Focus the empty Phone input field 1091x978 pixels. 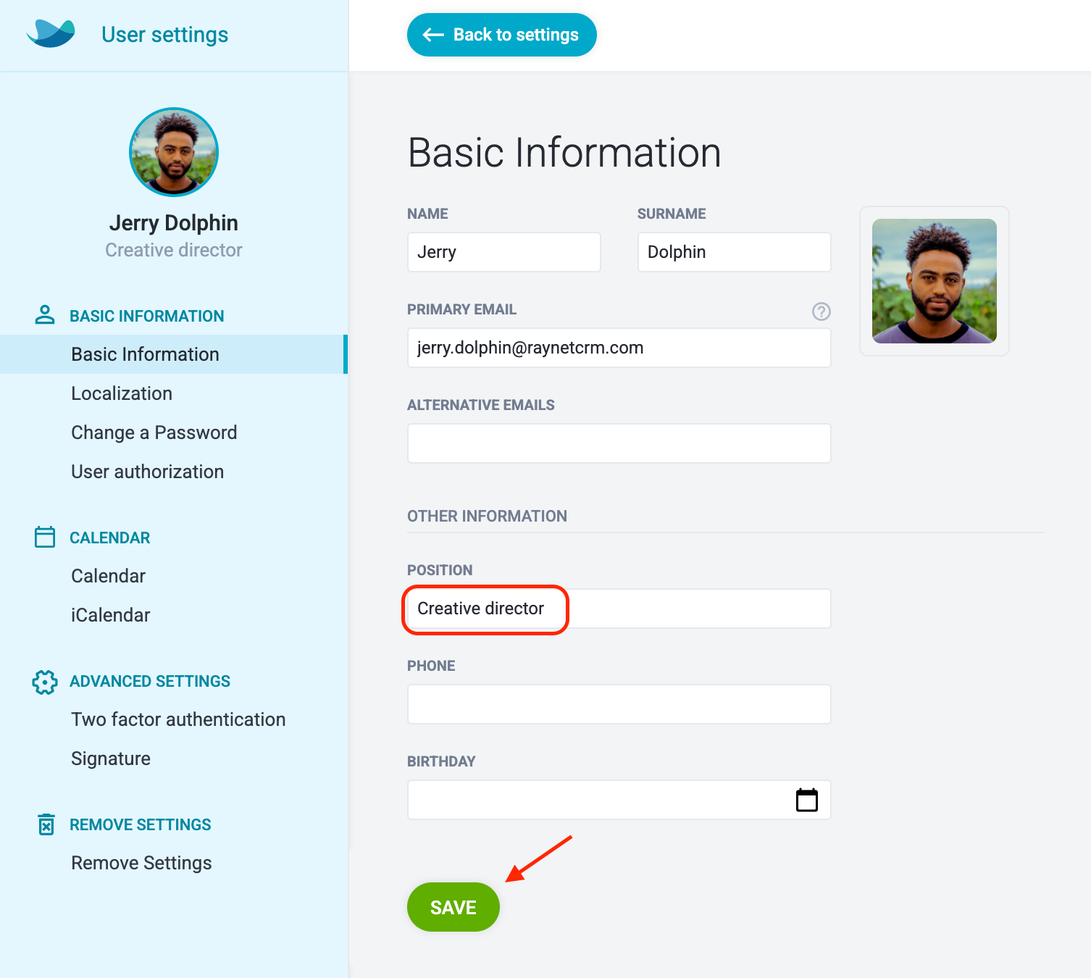pyautogui.click(x=619, y=704)
